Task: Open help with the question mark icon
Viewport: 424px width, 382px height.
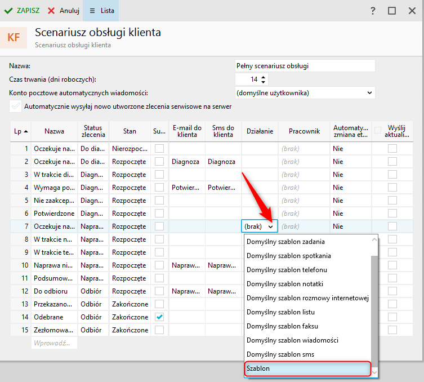Action: pos(373,11)
